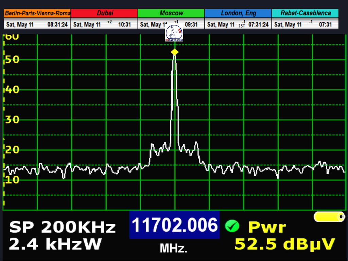
Task: Click the yellow diamond peak marker
Action: 175,52
